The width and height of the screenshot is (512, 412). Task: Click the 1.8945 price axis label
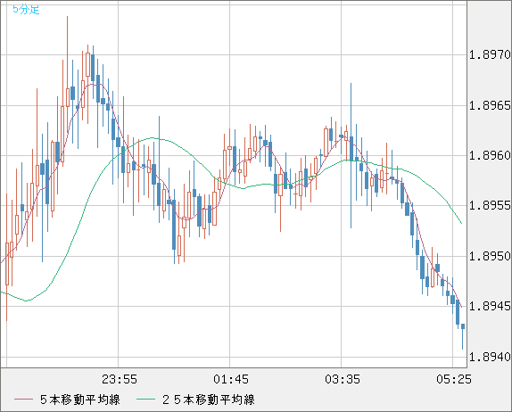[x=490, y=306]
